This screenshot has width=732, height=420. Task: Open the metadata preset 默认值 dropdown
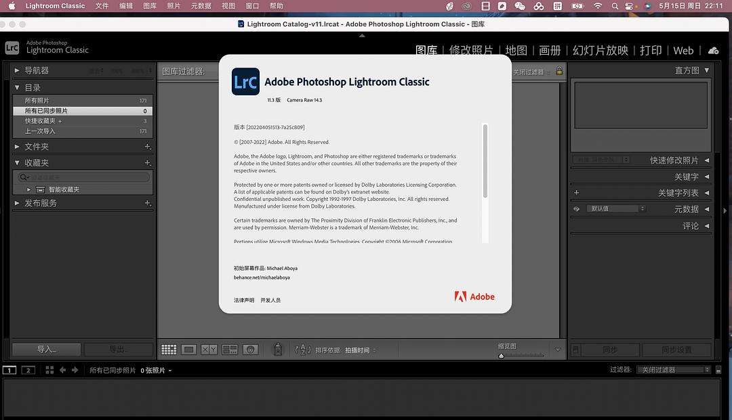pos(615,208)
